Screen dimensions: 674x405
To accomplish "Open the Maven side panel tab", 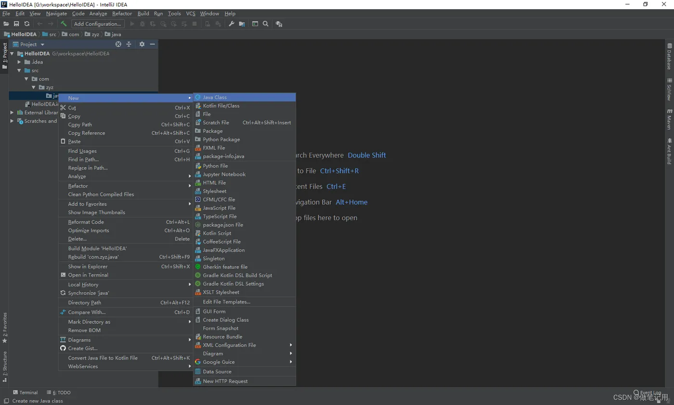I will click(x=669, y=119).
